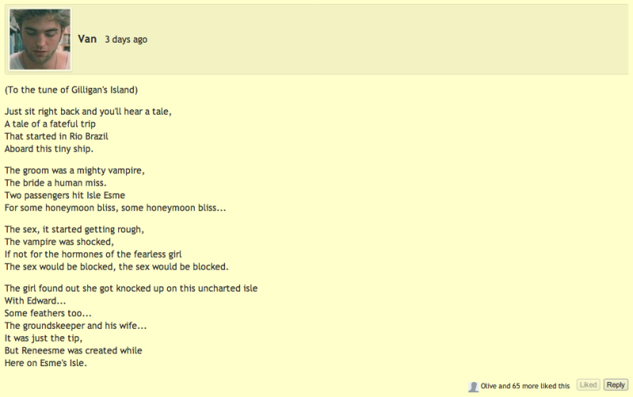Click the Reply button
This screenshot has width=633, height=397.
(616, 385)
